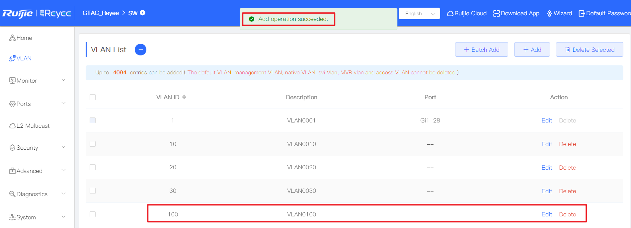Tick the checkbox for VLAN 10
Viewport: 631px width, 228px height.
[x=93, y=144]
